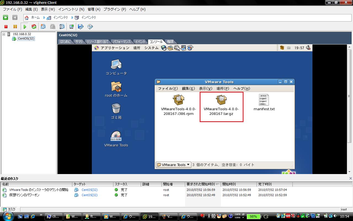Click the ホーム breadcrumb link
The height and width of the screenshot is (221, 353).
click(35, 17)
